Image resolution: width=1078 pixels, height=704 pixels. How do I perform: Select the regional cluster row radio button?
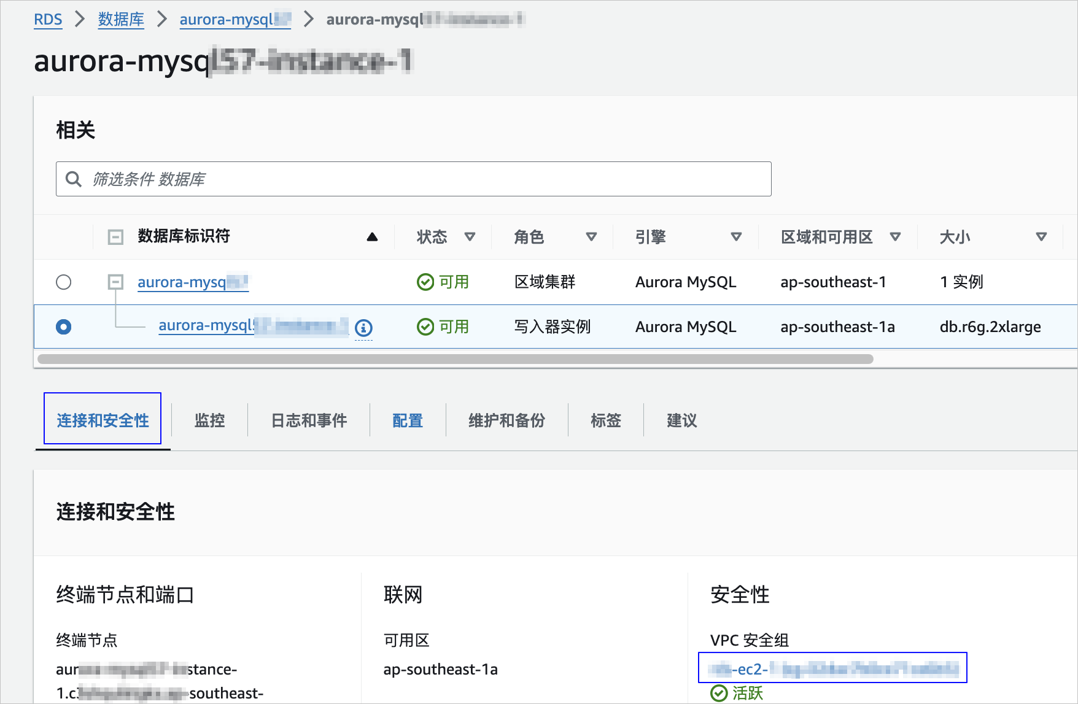tap(64, 282)
